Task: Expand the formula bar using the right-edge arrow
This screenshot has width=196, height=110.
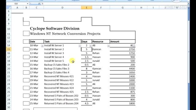Action: coord(189,4)
